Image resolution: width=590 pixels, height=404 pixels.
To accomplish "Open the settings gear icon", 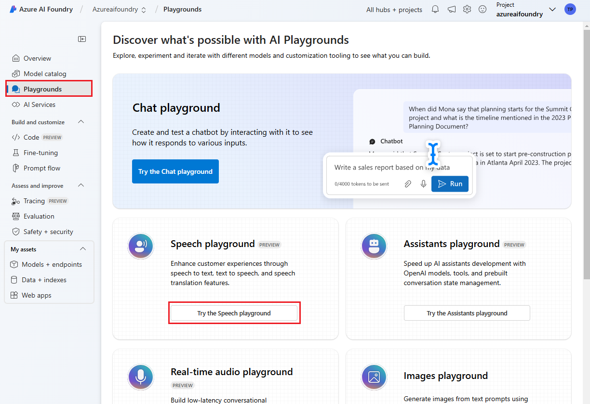I will (467, 9).
